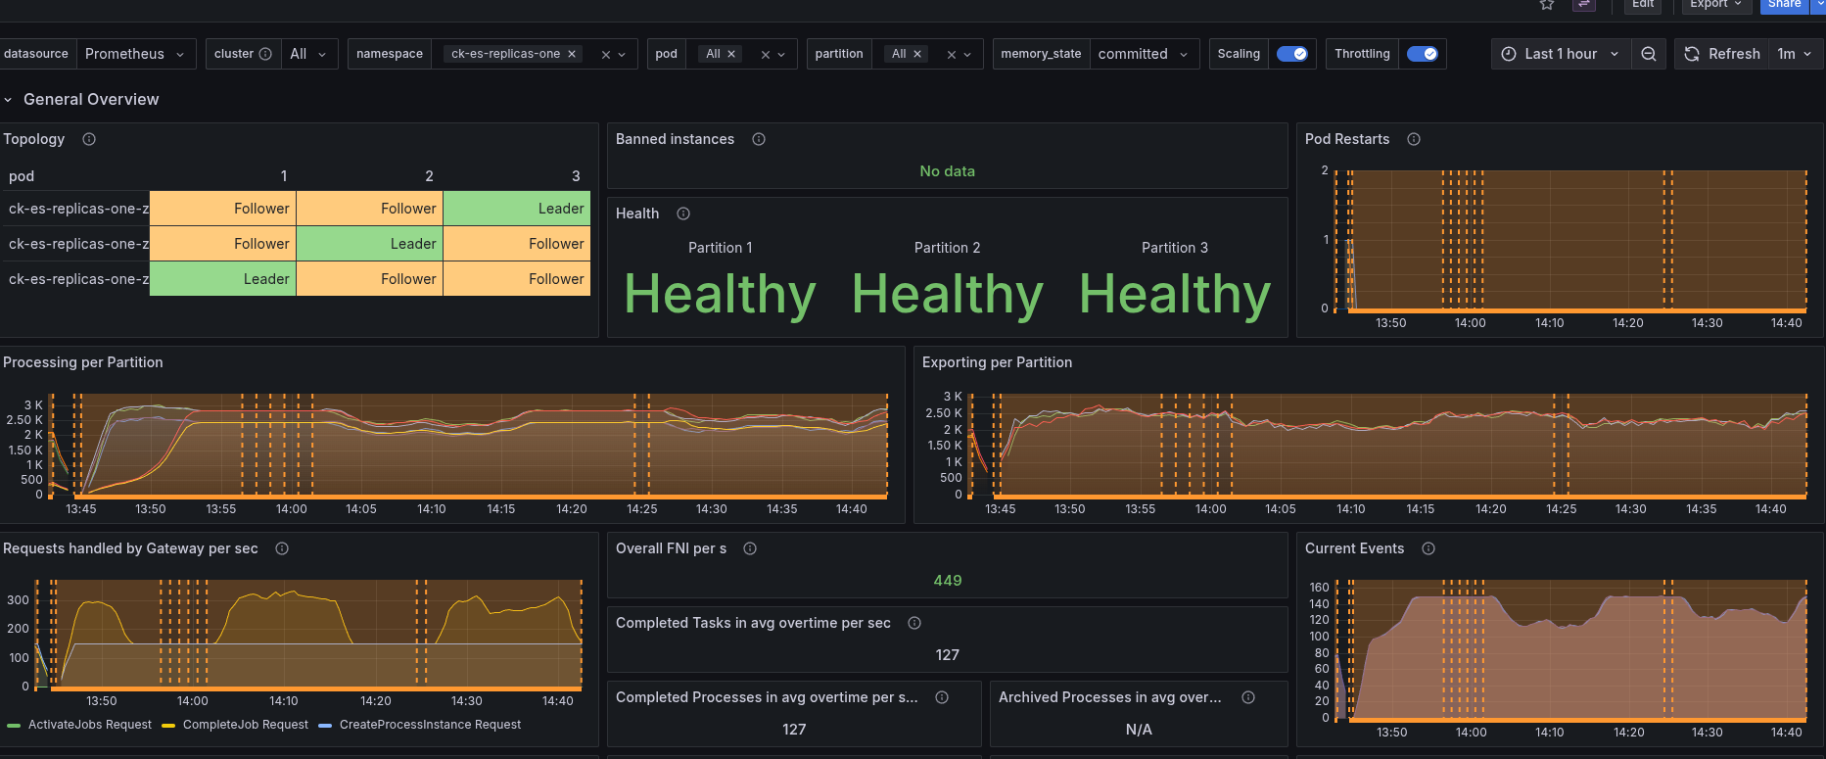Image resolution: width=1826 pixels, height=759 pixels.
Task: Show info for Overall FNI per s
Action: pos(750,548)
